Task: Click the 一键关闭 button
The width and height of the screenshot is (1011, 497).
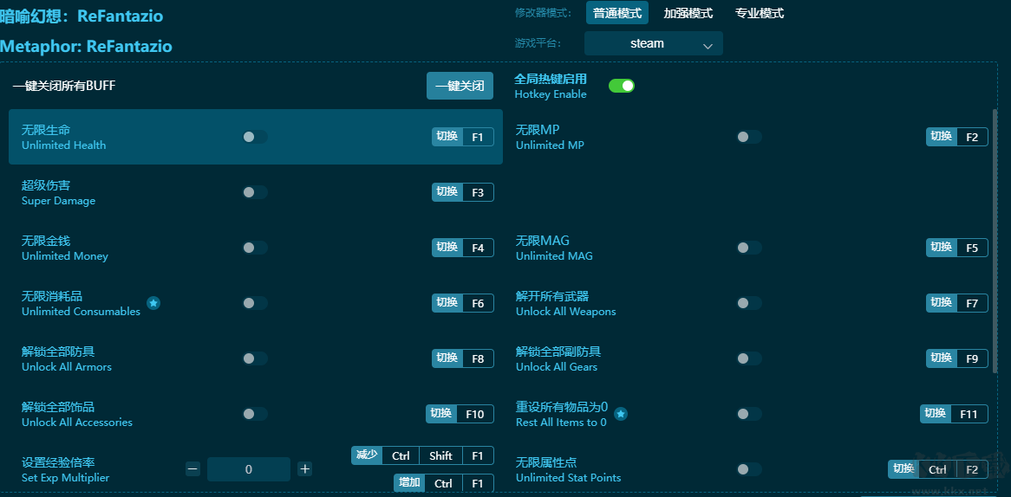Action: click(460, 86)
